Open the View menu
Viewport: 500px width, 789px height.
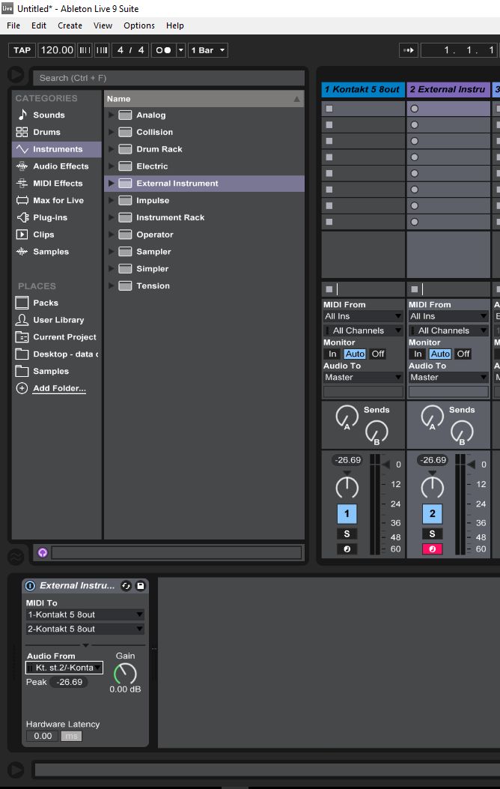coord(103,25)
